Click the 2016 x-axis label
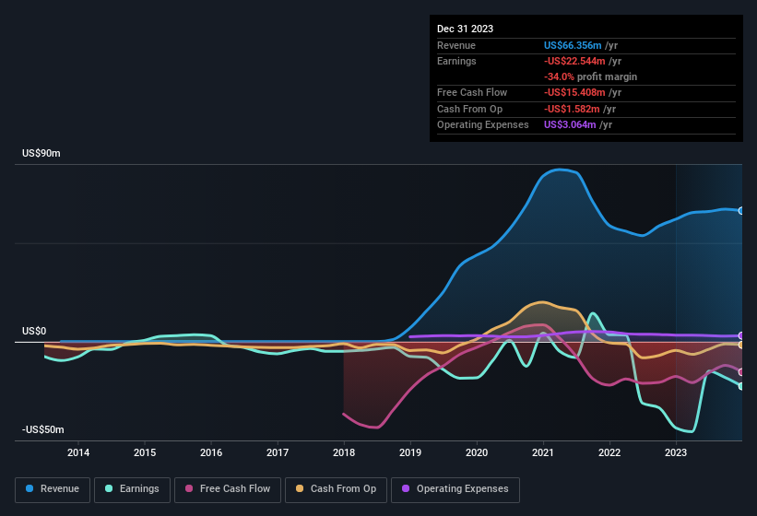The image size is (757, 516). coord(211,452)
